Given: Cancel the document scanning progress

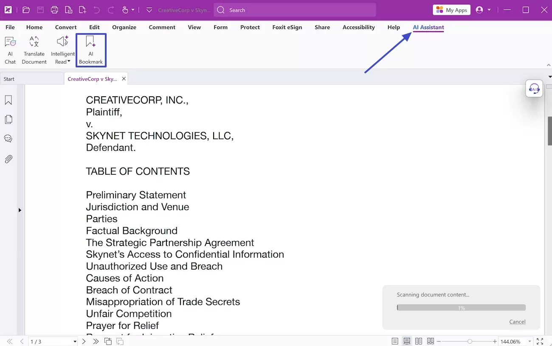Looking at the screenshot, I should point(517,321).
